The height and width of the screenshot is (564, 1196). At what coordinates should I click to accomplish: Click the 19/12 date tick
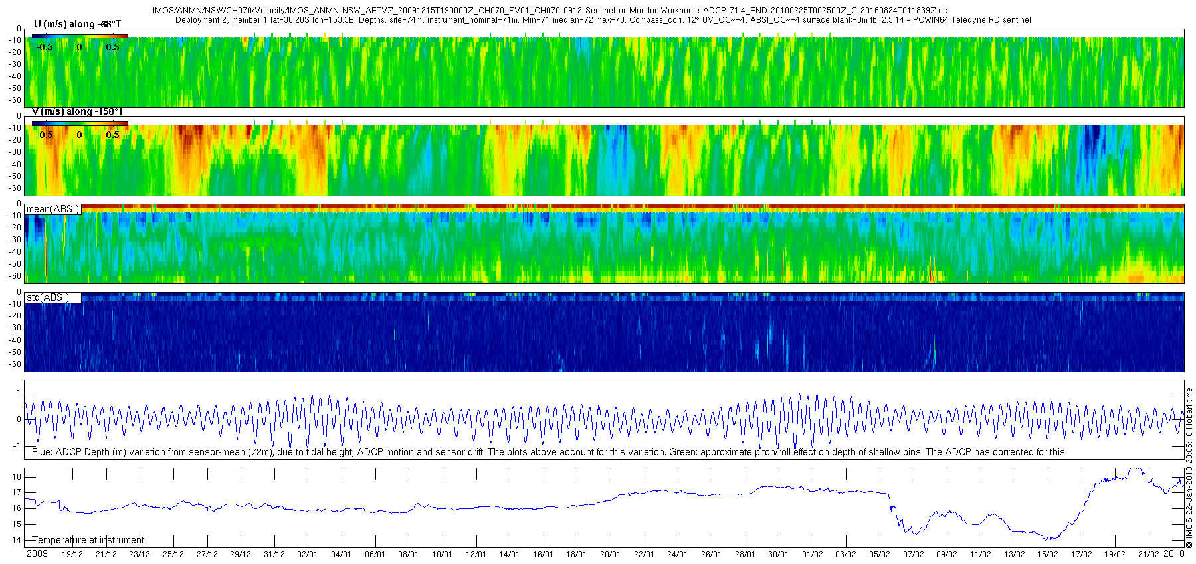72,555
